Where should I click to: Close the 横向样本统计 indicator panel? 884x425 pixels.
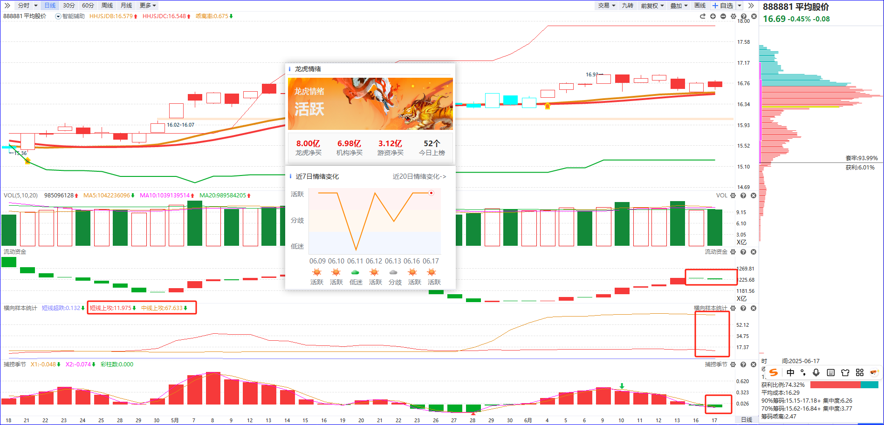(754, 308)
